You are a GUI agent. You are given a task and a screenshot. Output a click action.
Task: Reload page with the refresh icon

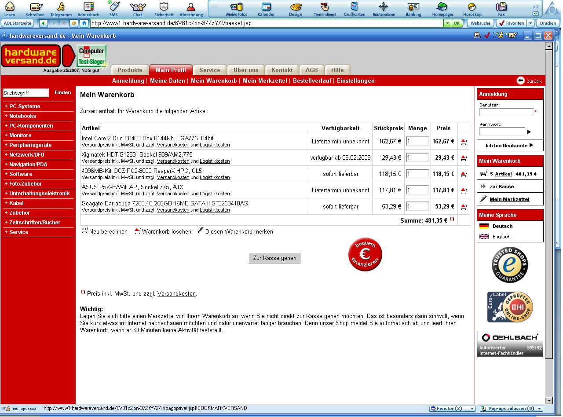(x=74, y=23)
